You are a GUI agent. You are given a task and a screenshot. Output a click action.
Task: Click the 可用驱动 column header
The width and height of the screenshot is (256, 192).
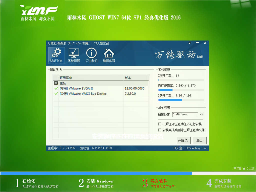tap(90, 78)
